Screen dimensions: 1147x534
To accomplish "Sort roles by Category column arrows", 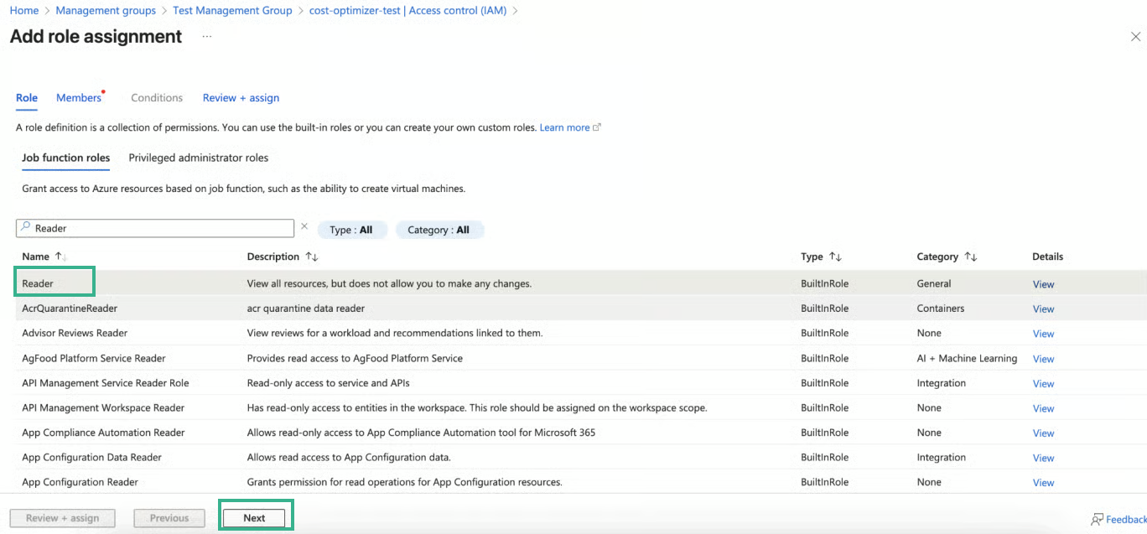I will (970, 257).
